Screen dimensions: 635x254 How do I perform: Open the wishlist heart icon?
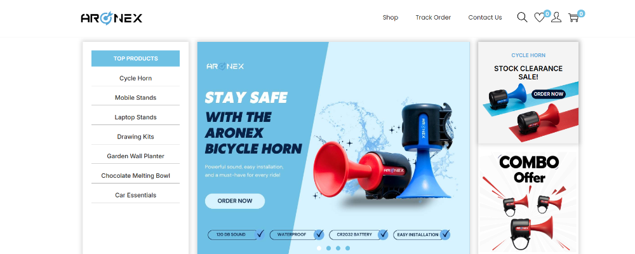click(x=539, y=17)
